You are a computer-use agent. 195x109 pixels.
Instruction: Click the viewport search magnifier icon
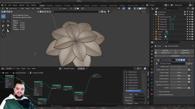pyautogui.click(x=53, y=12)
